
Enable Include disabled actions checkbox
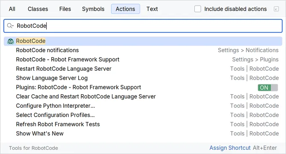pos(198,9)
